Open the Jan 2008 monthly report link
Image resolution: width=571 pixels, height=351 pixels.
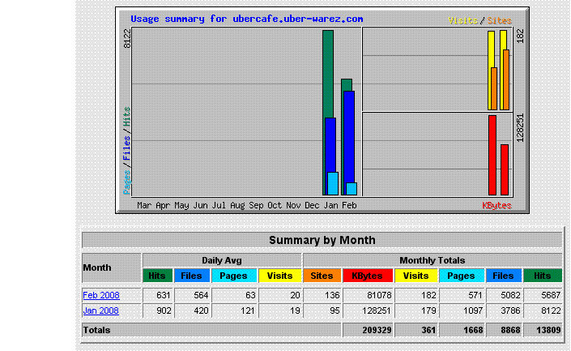pyautogui.click(x=101, y=310)
